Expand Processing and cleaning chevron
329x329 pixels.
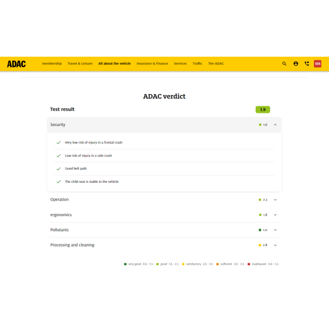click(x=275, y=245)
